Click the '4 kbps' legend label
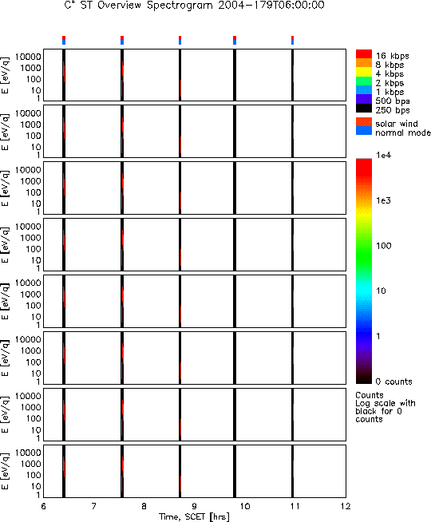Image resolution: width=431 pixels, height=522 pixels. tap(389, 74)
